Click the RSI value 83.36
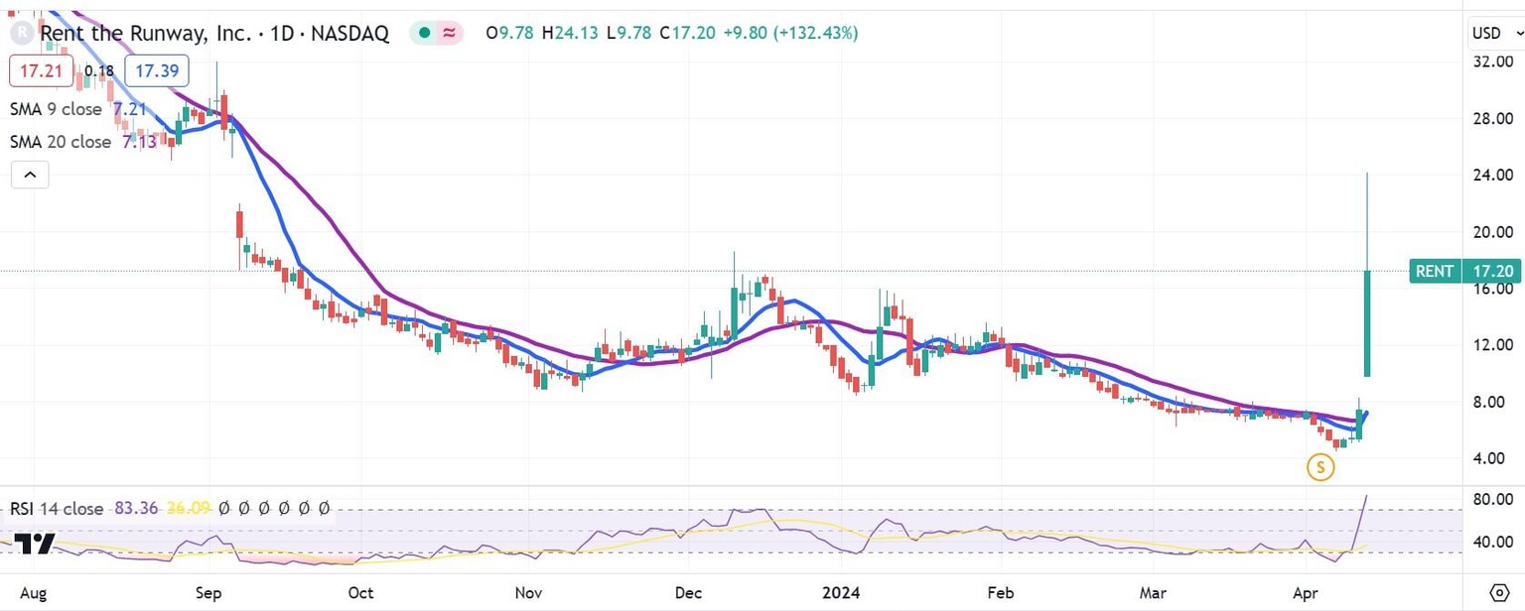1525x611 pixels. point(137,509)
